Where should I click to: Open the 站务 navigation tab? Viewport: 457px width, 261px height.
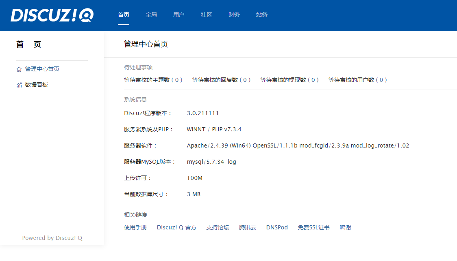pos(262,15)
